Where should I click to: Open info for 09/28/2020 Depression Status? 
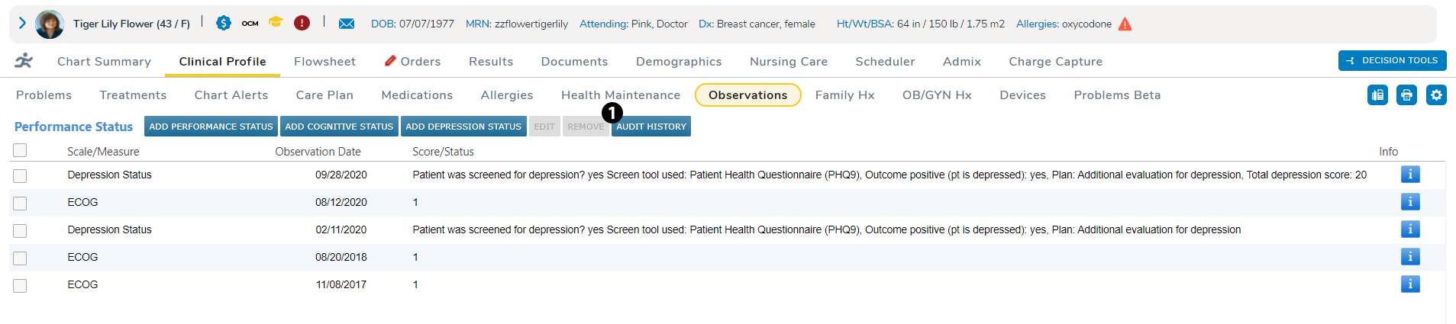click(x=1409, y=175)
